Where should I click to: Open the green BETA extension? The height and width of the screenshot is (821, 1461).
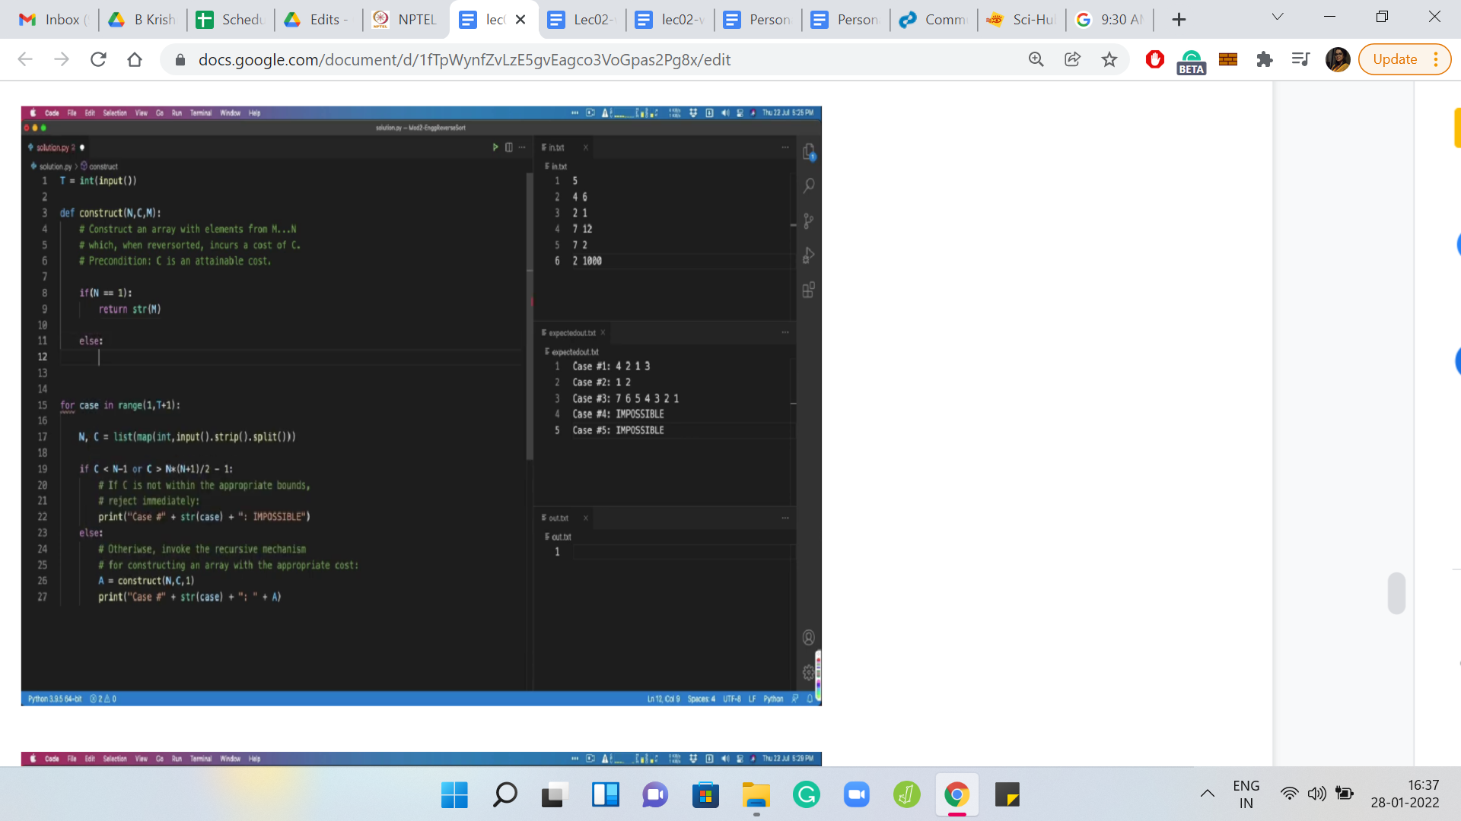point(1191,61)
